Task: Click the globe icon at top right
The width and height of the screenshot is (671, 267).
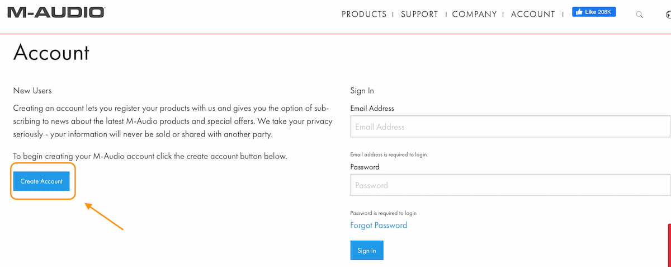Action: pyautogui.click(x=668, y=15)
